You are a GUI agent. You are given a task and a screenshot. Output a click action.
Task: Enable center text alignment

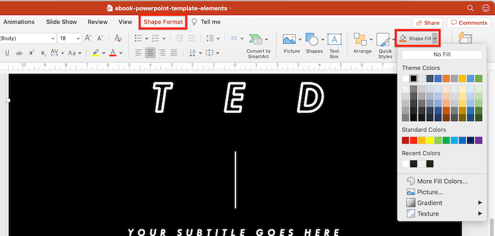[150, 53]
